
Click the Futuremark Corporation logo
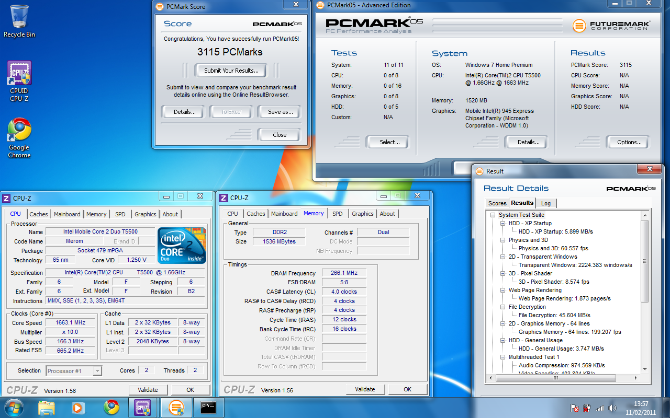611,25
